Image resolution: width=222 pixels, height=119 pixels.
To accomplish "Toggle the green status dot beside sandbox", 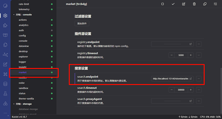I will tap(52, 88).
